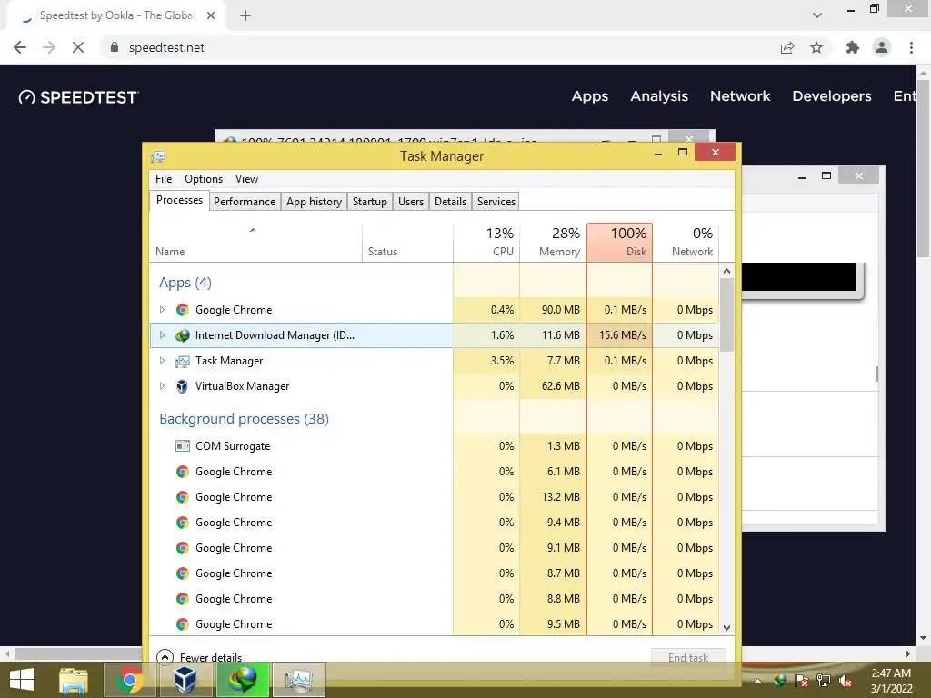Sort processes by the Name column

point(255,242)
